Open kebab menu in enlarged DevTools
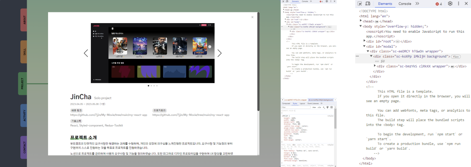The height and width of the screenshot is (167, 471). click(458, 4)
